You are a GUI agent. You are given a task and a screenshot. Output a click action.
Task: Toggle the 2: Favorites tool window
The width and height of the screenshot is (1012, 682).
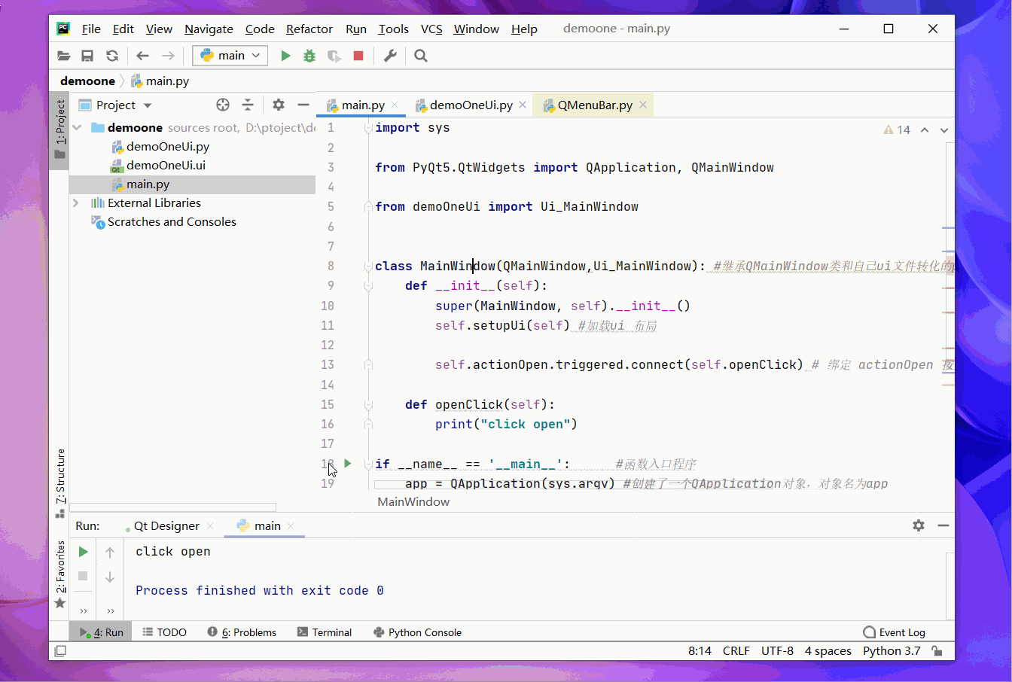(59, 574)
